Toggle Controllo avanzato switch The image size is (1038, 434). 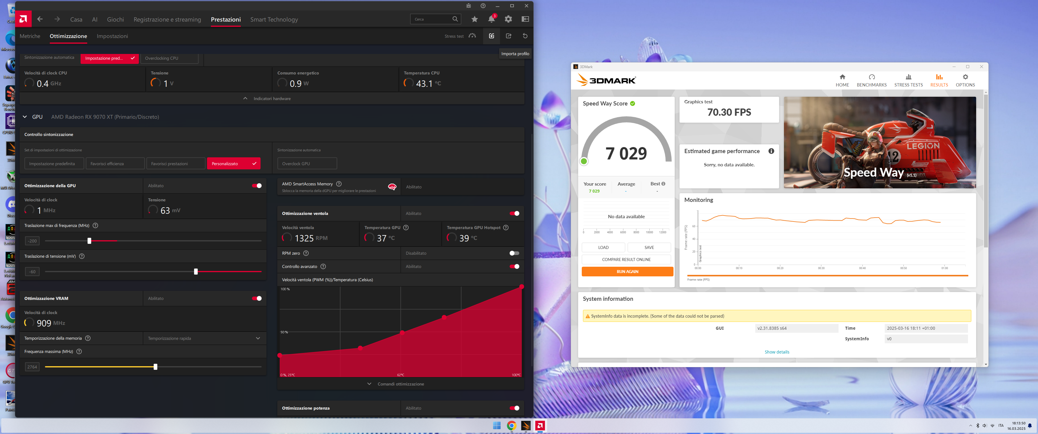click(x=514, y=266)
